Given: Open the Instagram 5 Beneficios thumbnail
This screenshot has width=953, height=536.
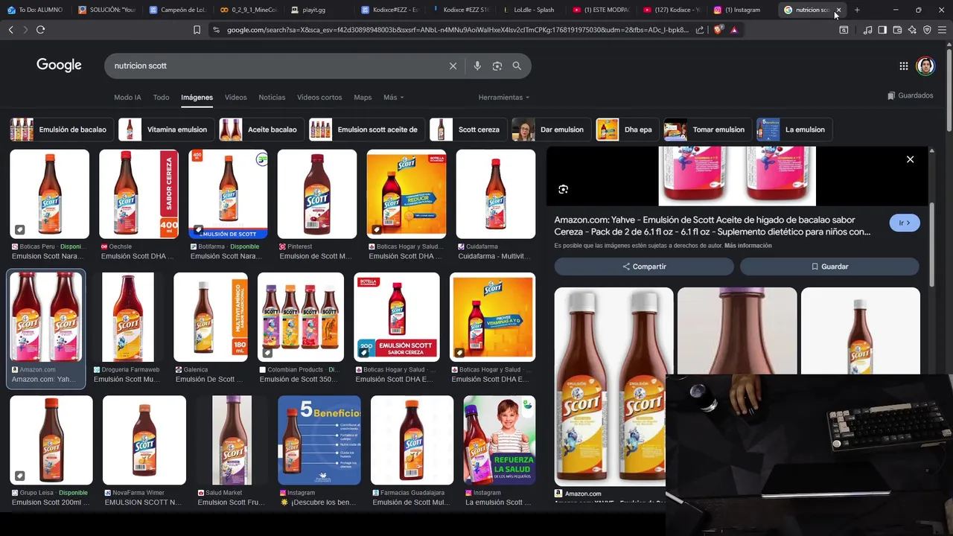Looking at the screenshot, I should [319, 440].
